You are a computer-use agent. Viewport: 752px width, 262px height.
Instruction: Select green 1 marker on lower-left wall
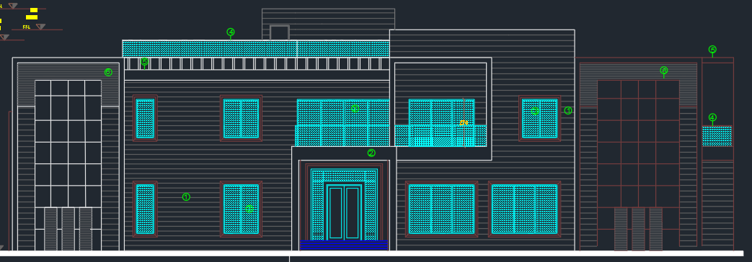click(186, 196)
